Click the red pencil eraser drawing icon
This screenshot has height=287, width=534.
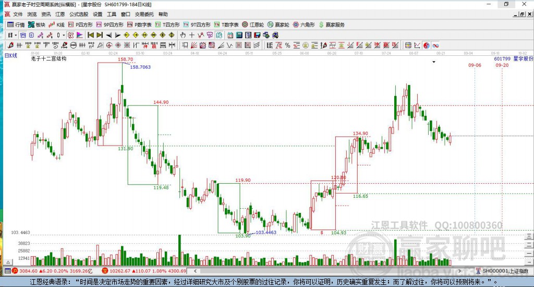(x=10, y=45)
